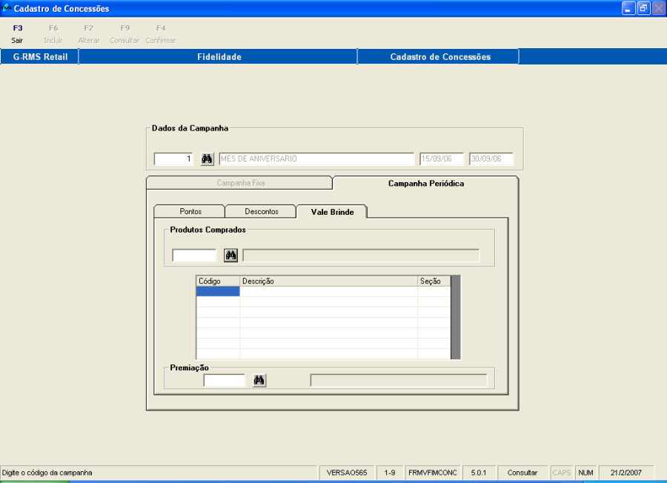The width and height of the screenshot is (667, 483).
Task: Click FRMVFIMCONC in the status bar
Action: click(433, 473)
